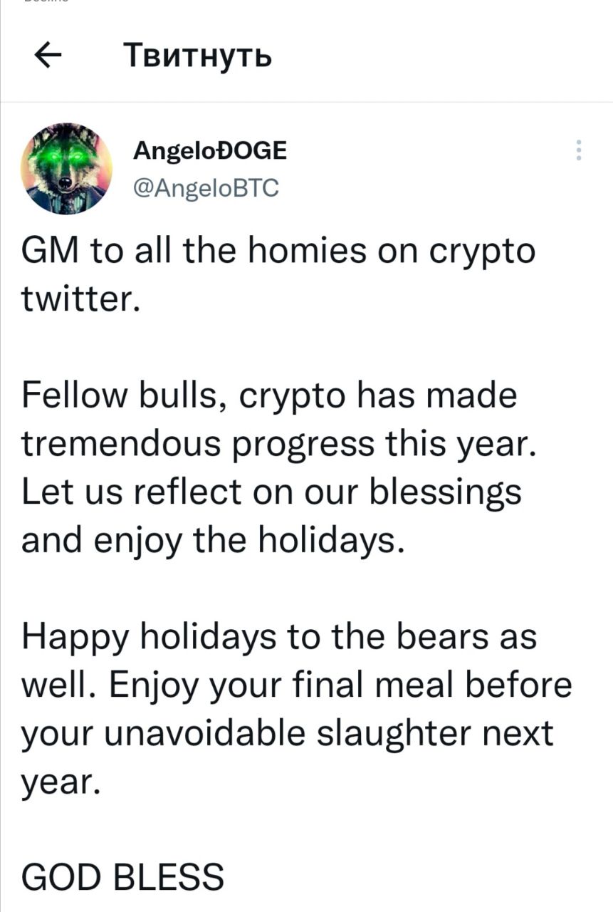Screen dimensions: 613x912
Task: Tap the "your unavoidable slaughter next" line
Action: click(288, 732)
